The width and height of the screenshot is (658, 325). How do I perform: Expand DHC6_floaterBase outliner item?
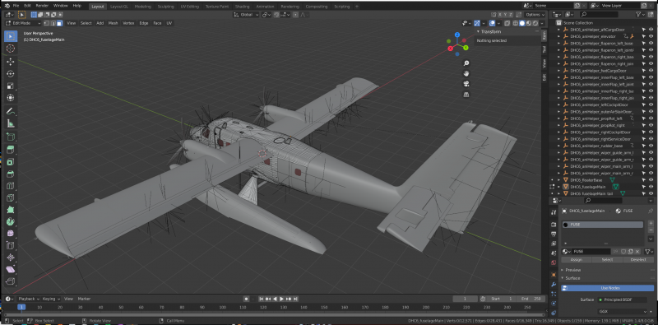point(558,179)
